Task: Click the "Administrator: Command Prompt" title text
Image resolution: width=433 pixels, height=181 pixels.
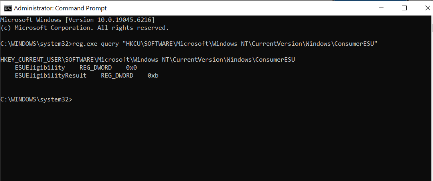Action: point(60,8)
